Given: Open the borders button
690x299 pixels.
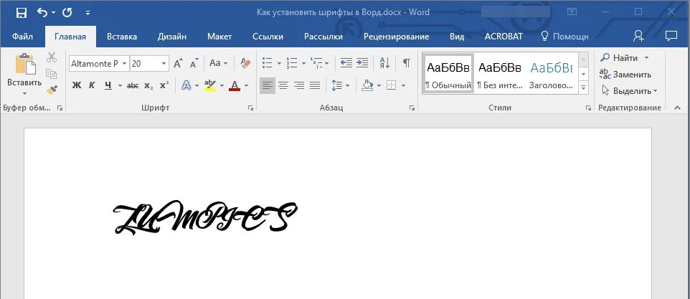Looking at the screenshot, I should [x=391, y=85].
